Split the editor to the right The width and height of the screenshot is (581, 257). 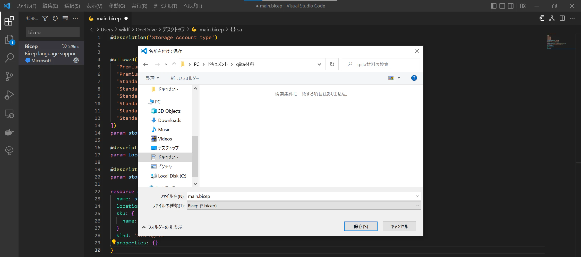pyautogui.click(x=562, y=18)
